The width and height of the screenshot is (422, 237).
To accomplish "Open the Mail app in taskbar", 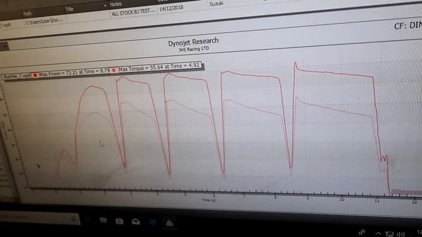I will click(x=136, y=221).
